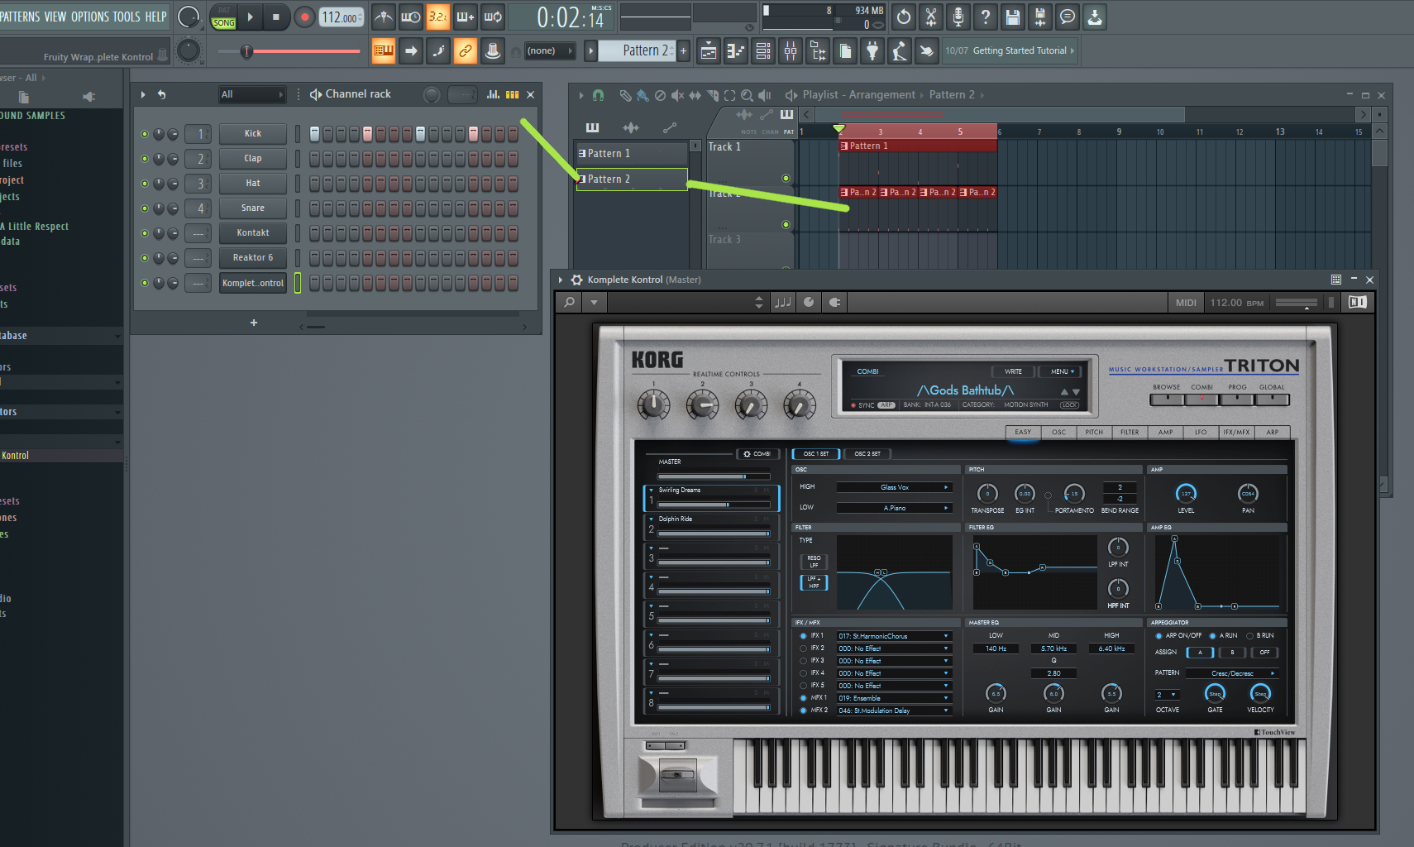Open the Playlist view from the toolbar
1414x847 pixels.
click(x=709, y=51)
